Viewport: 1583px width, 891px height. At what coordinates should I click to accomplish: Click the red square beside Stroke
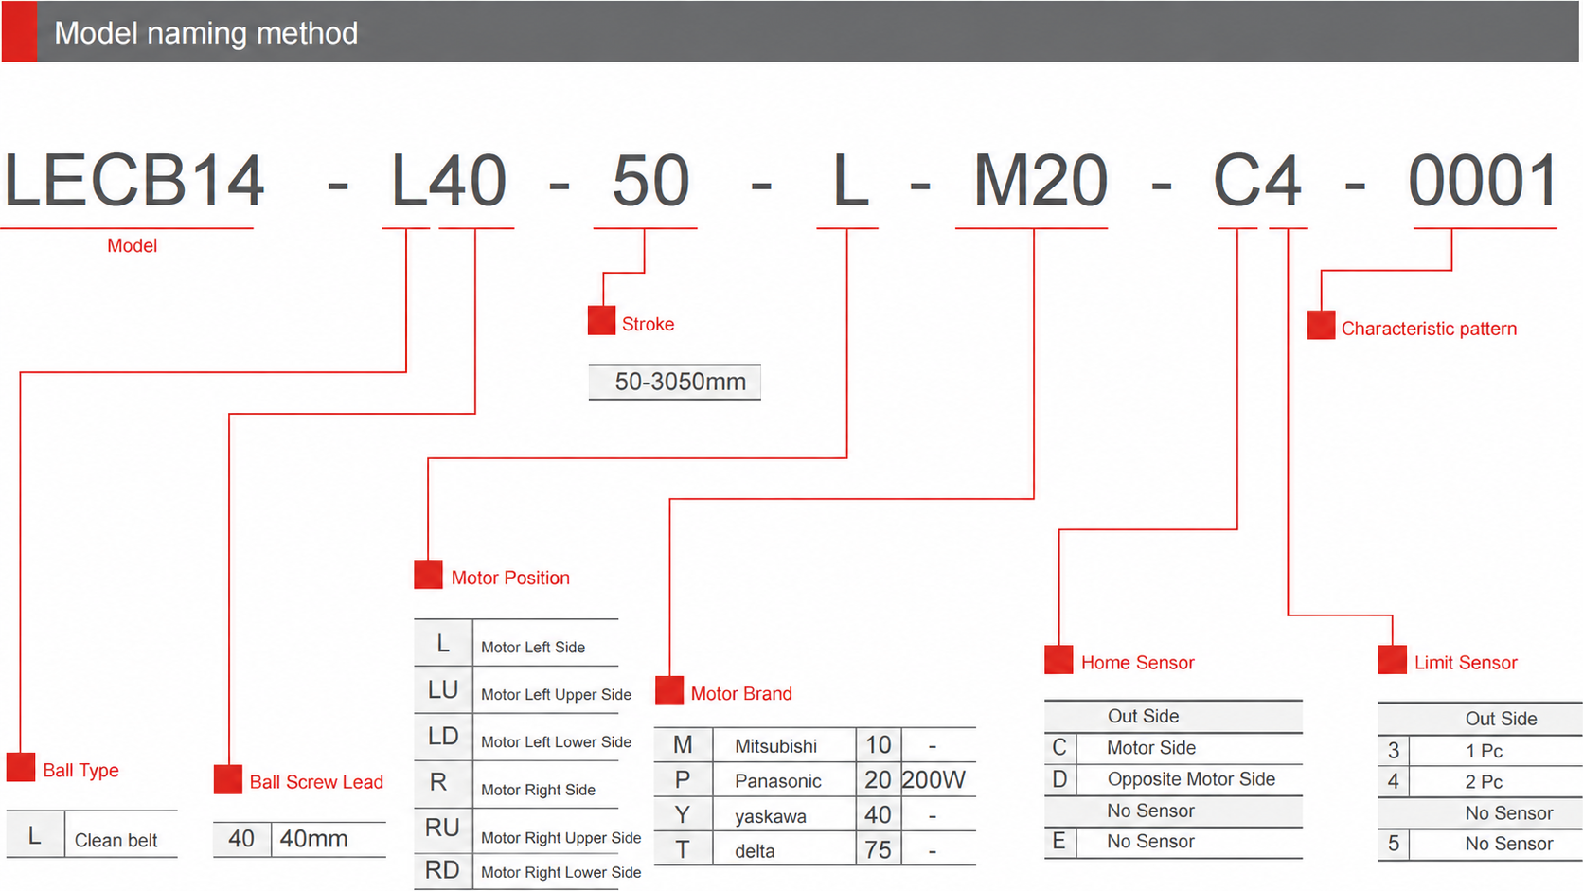coord(602,320)
